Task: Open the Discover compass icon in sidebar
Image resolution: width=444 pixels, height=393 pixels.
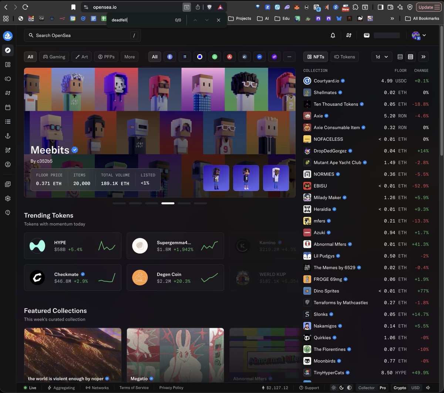Action: coord(8,50)
